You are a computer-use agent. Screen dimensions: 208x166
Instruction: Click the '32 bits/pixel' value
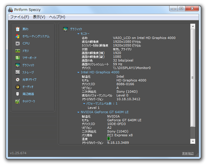123,60
